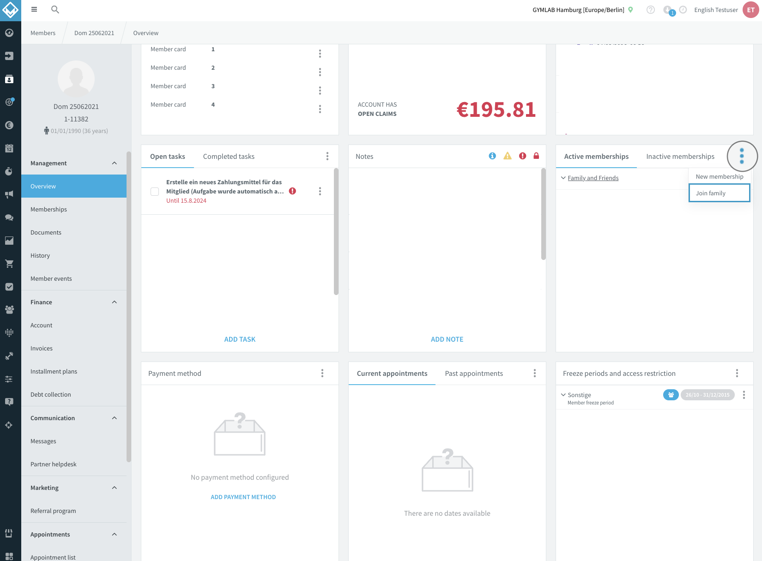The height and width of the screenshot is (561, 762).
Task: Open the check-in arrow sidebar icon
Action: click(9, 56)
